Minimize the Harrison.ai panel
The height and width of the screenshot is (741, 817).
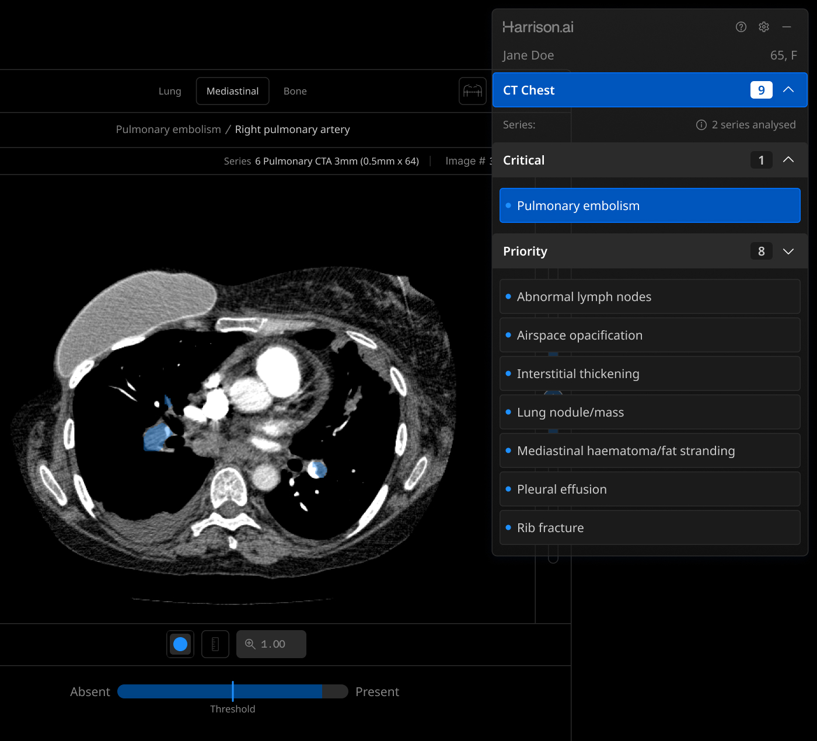[x=787, y=27]
